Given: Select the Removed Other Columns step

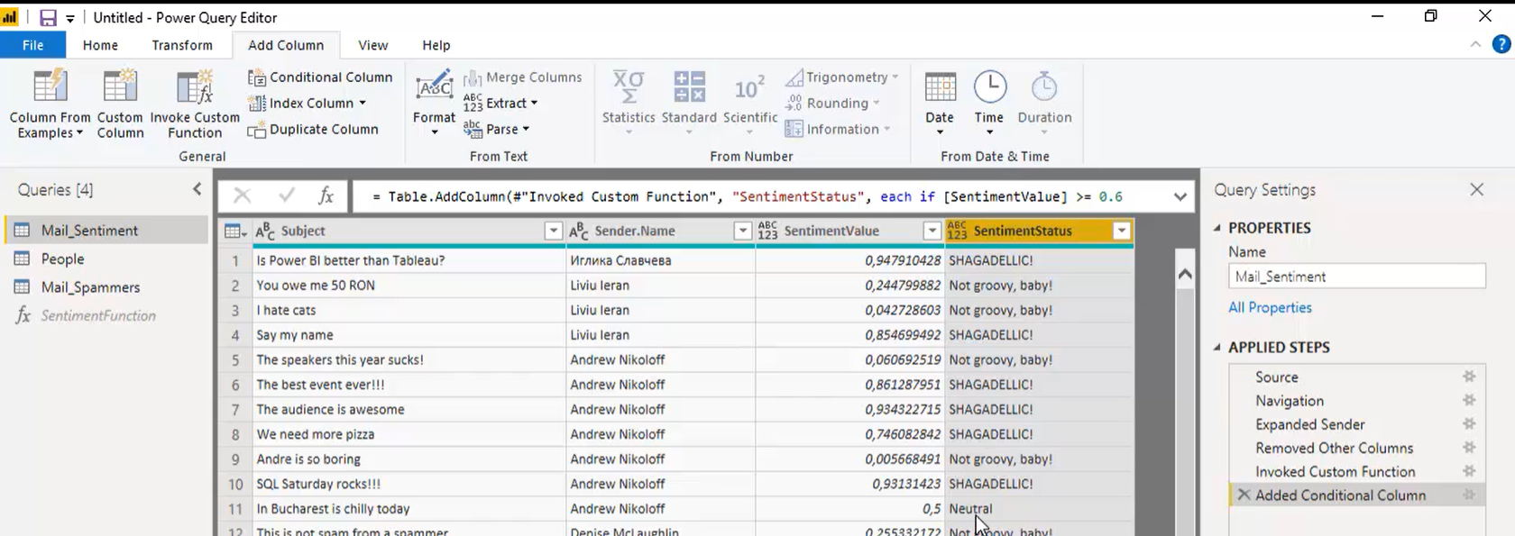Looking at the screenshot, I should [1334, 448].
